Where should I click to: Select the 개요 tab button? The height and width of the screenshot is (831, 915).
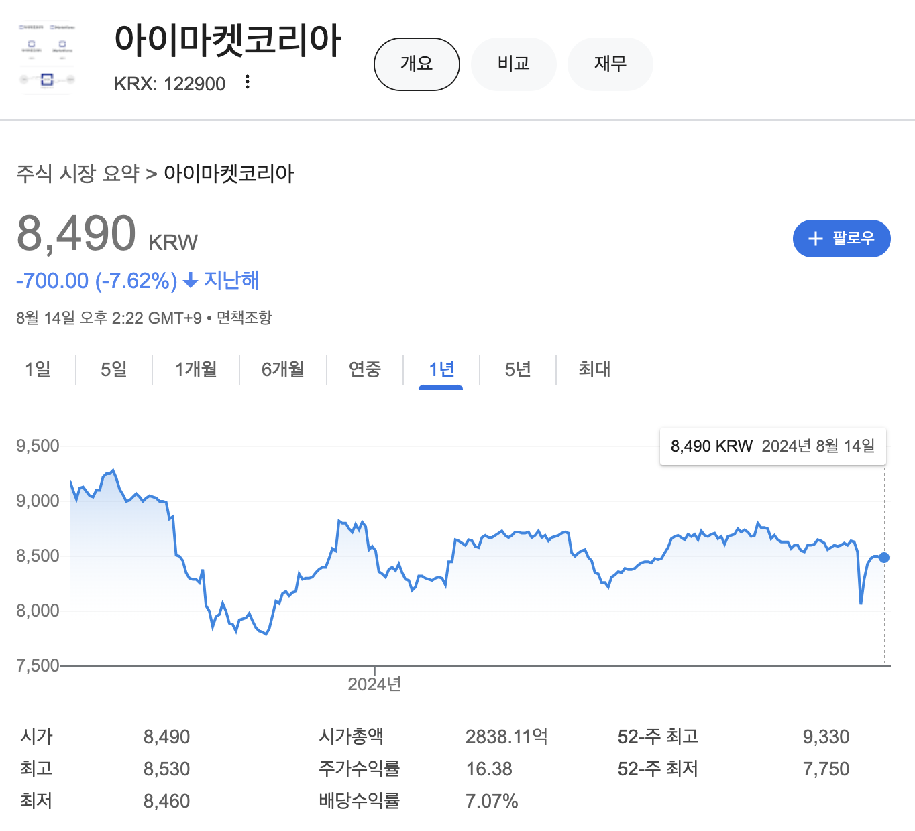click(x=417, y=64)
